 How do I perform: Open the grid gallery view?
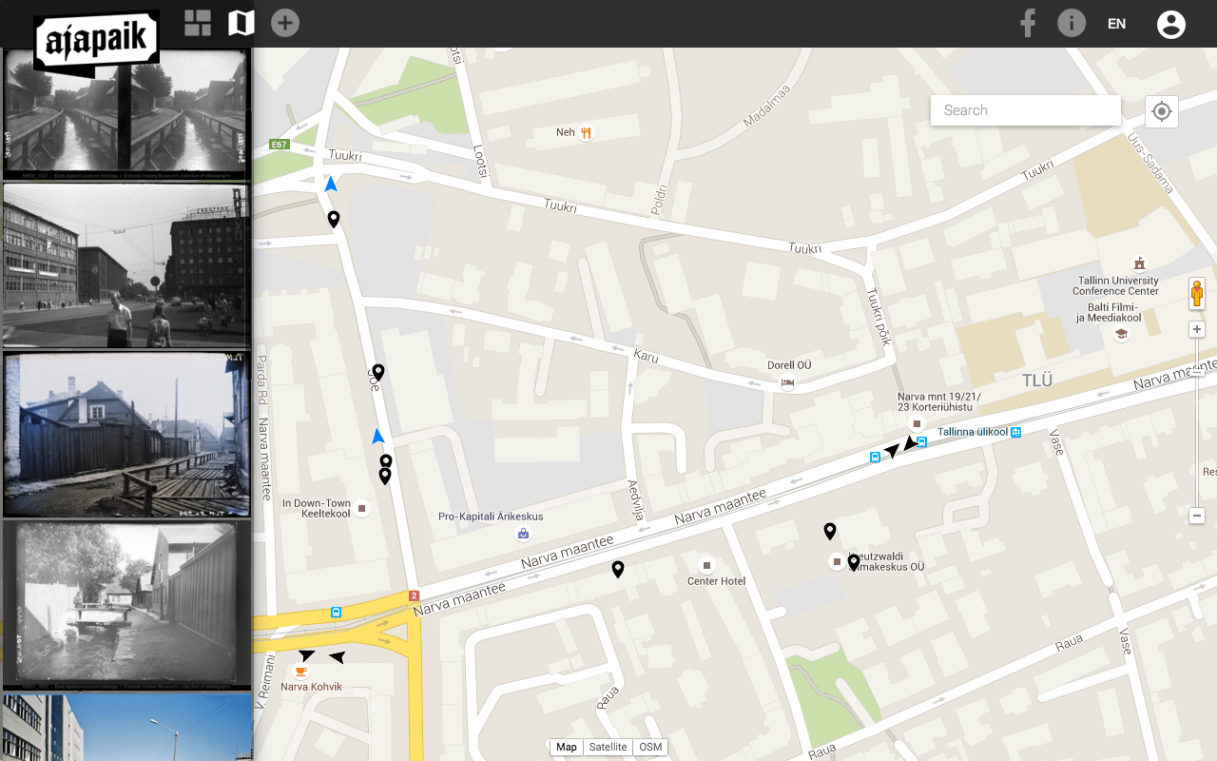coord(198,23)
